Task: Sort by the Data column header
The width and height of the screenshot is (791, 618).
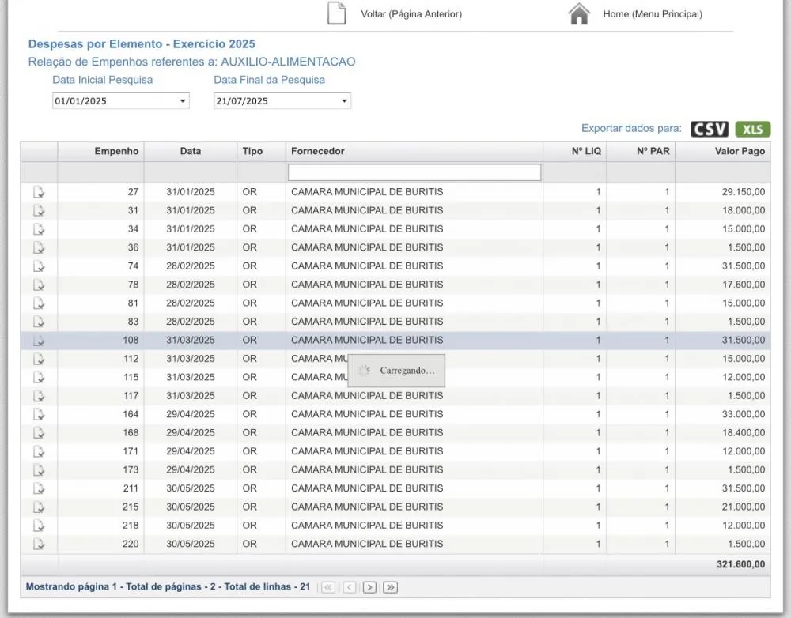Action: (190, 151)
